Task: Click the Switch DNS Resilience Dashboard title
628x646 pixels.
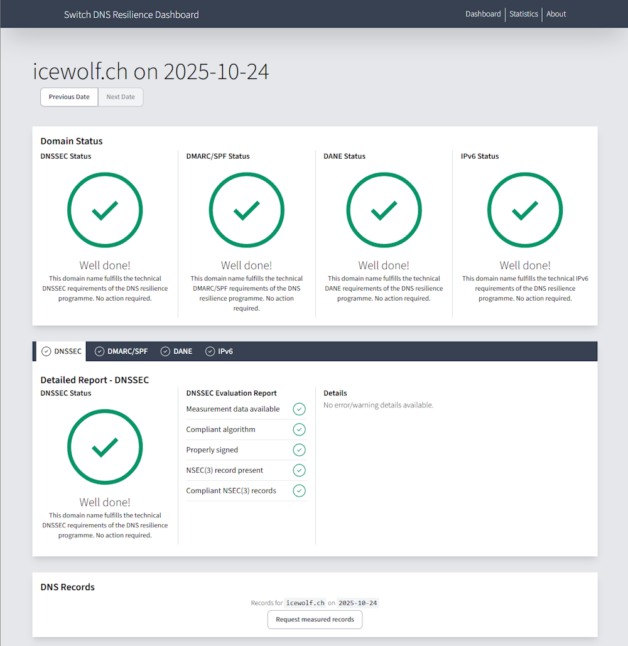Action: tap(131, 14)
